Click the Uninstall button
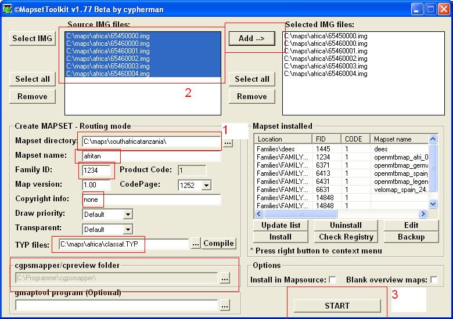Viewport: 453px width, 319px height. (x=346, y=225)
